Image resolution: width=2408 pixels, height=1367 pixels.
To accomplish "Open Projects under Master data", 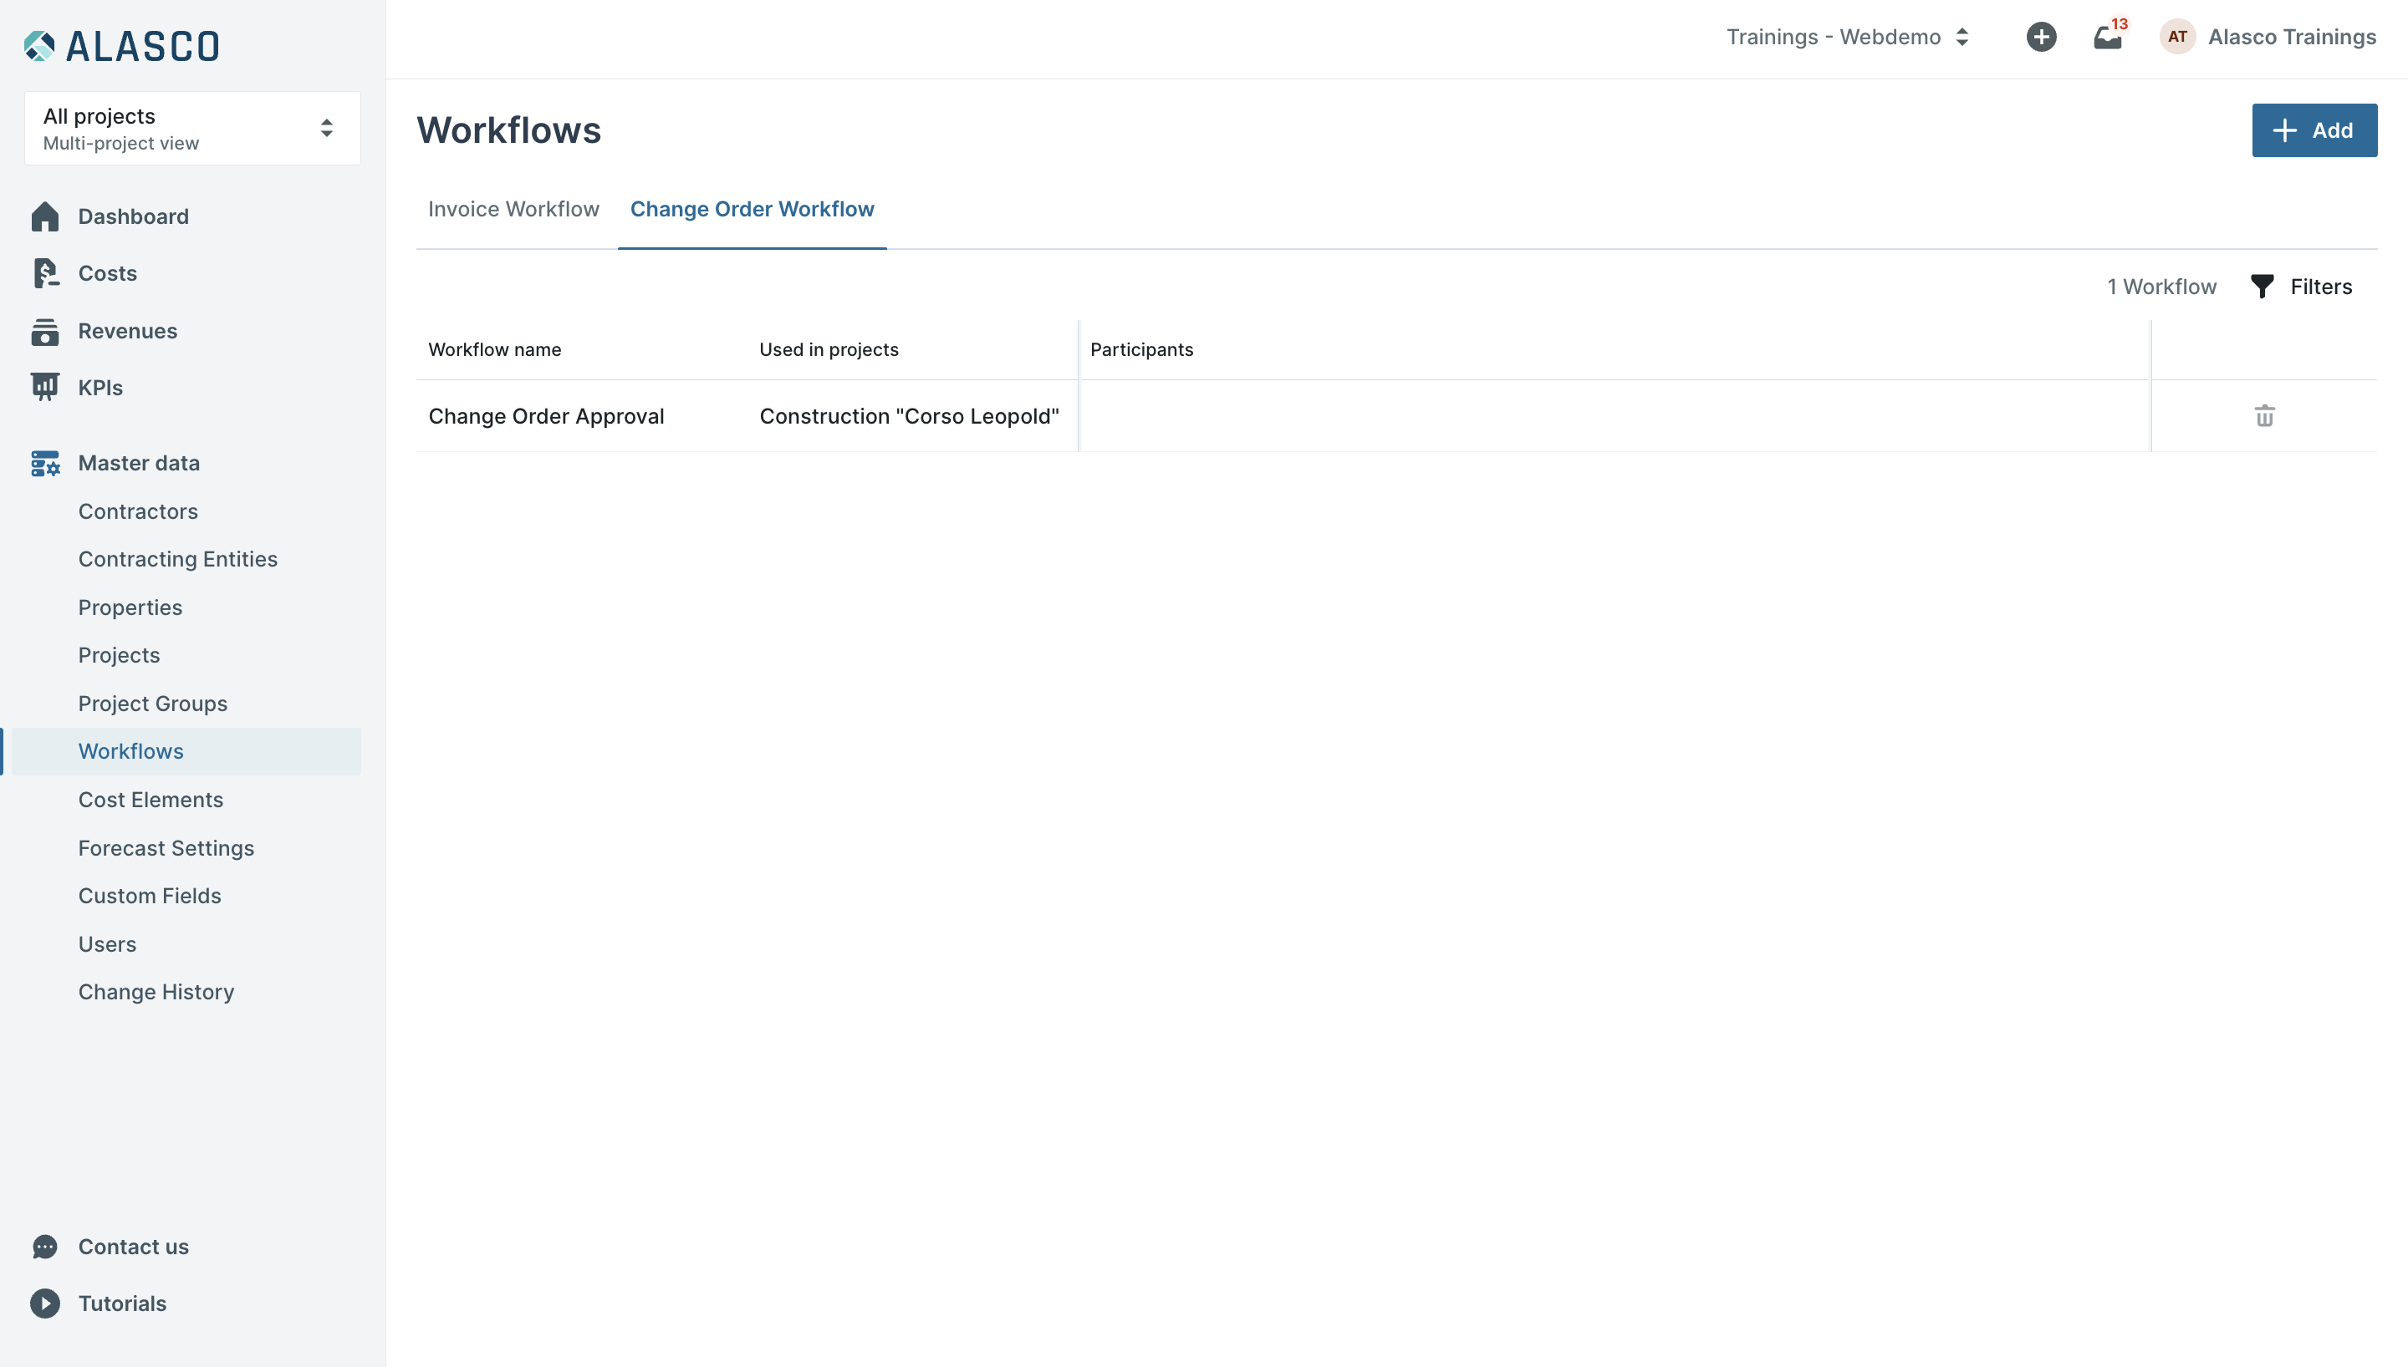I will click(x=119, y=655).
